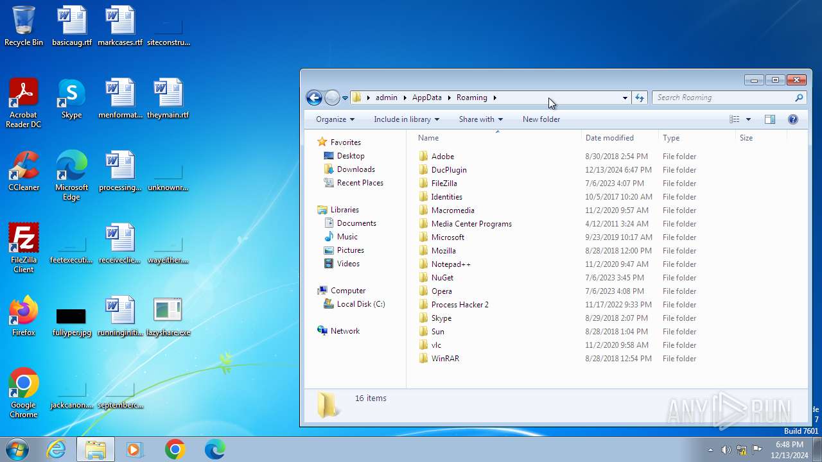Show hidden tray icons arrow
Screen dimensions: 822x462
click(x=710, y=450)
